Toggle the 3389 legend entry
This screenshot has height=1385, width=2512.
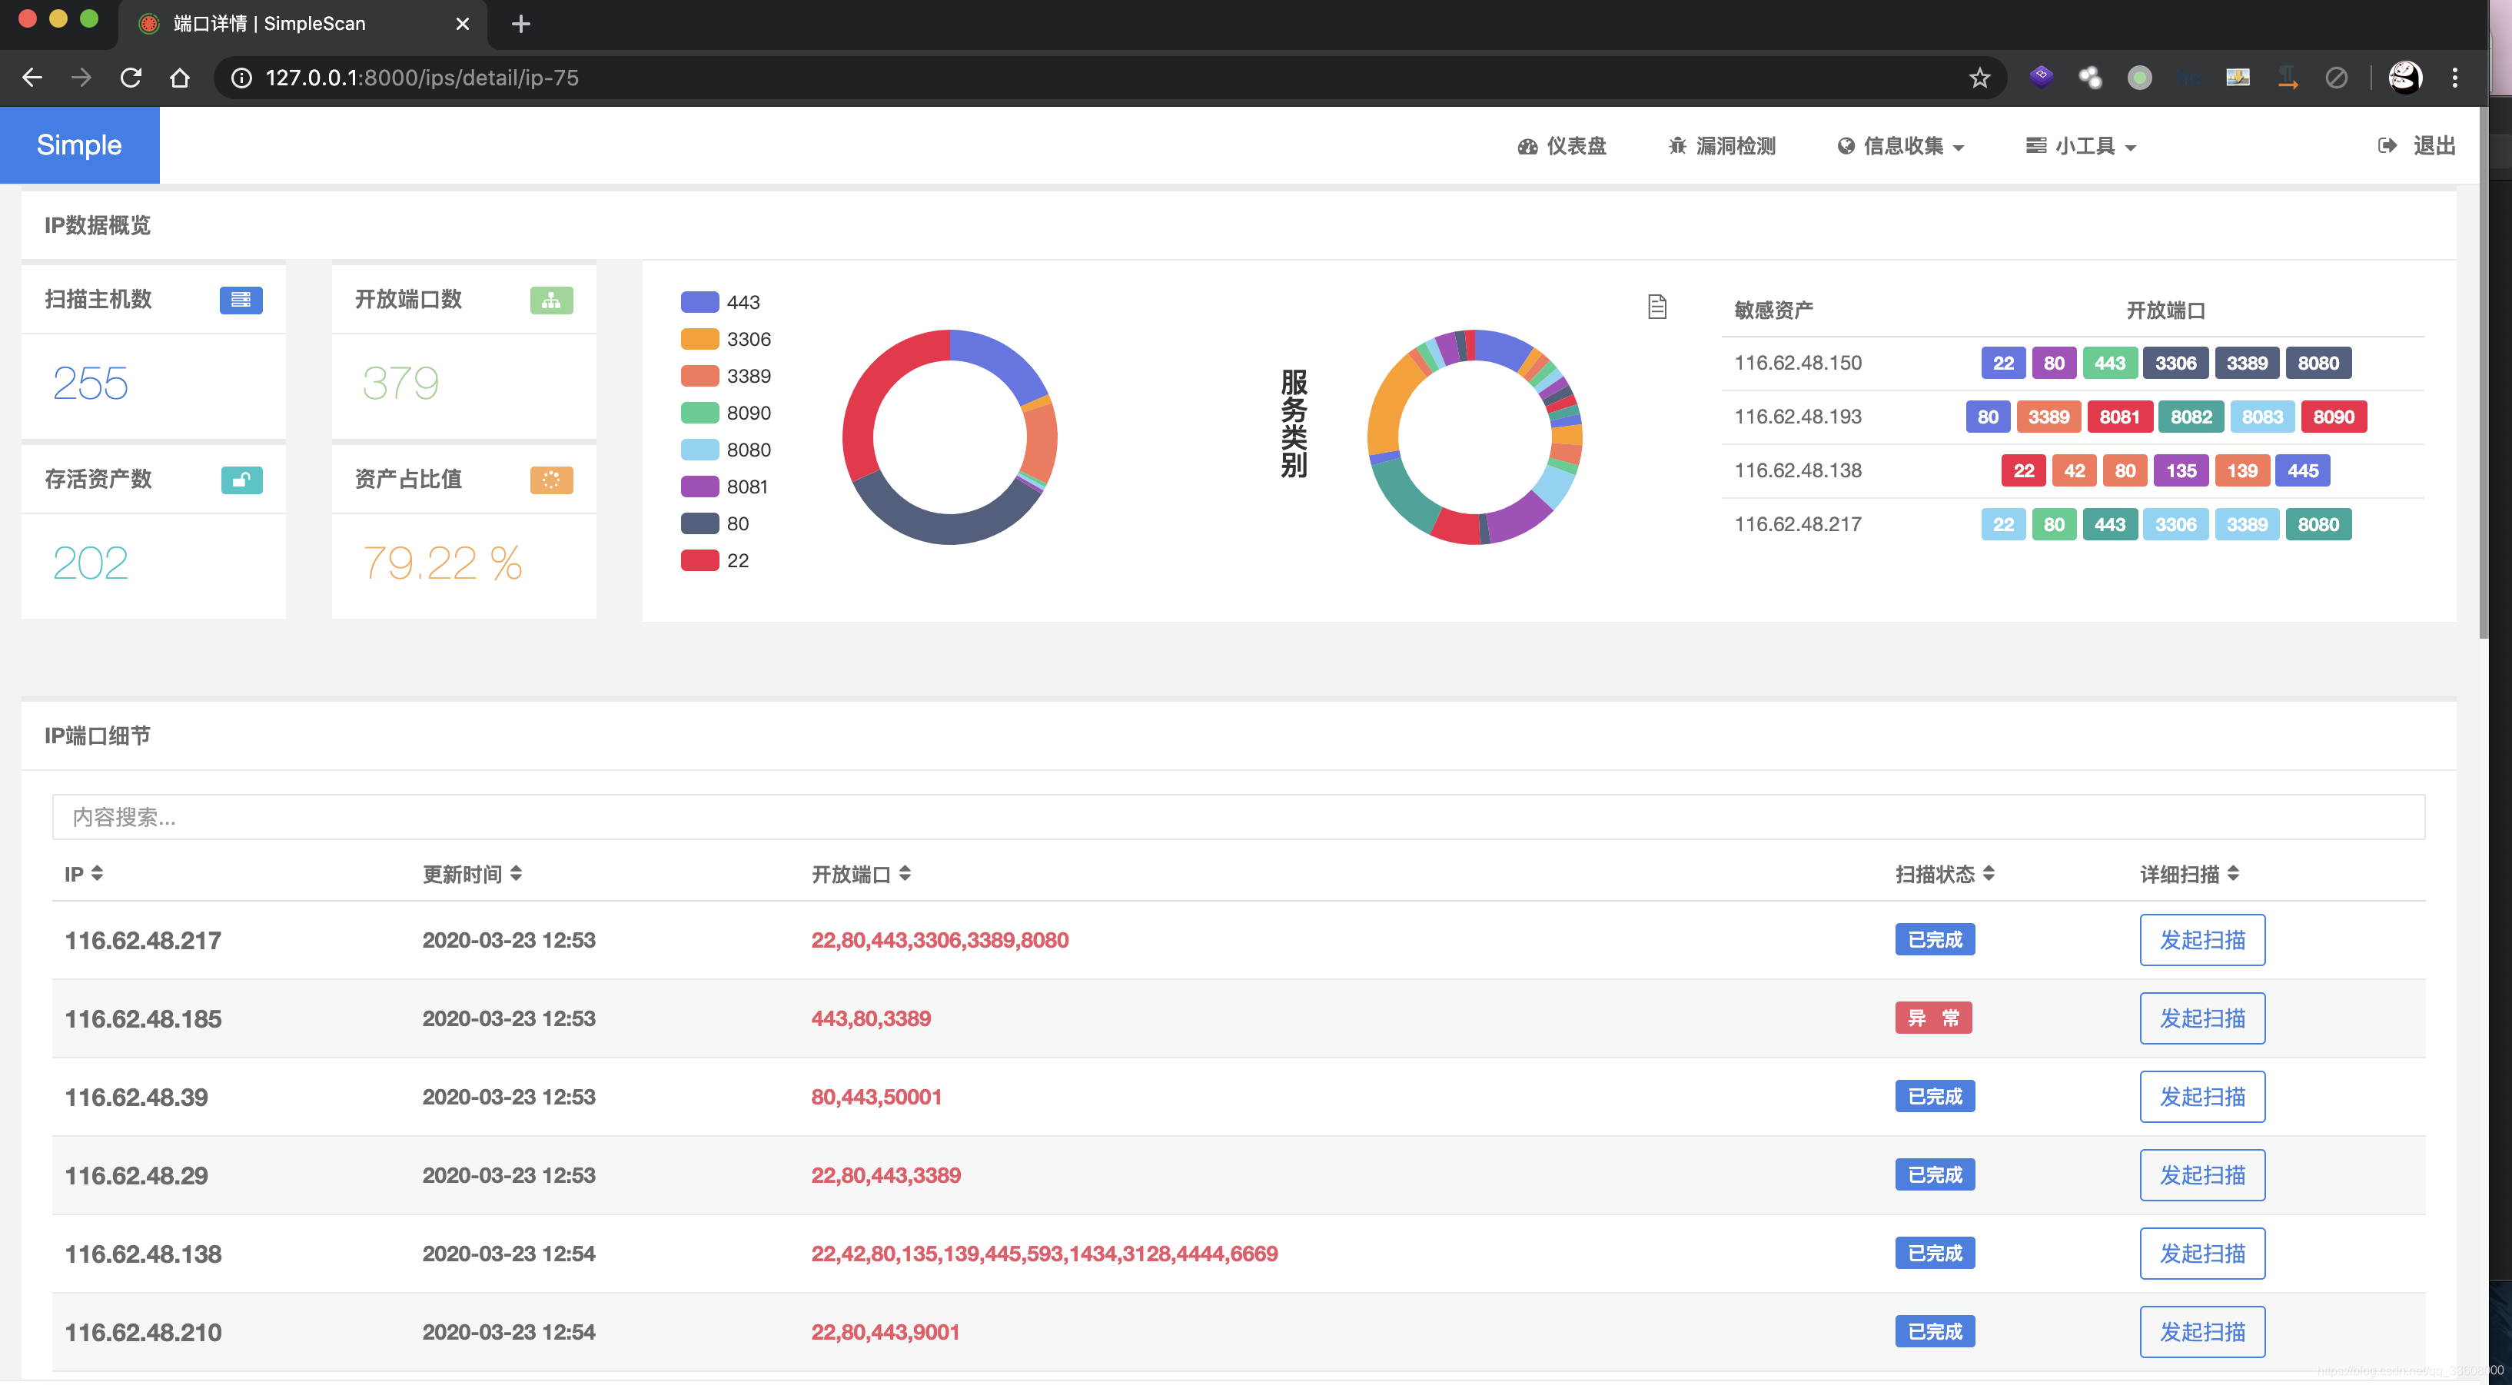(x=726, y=377)
